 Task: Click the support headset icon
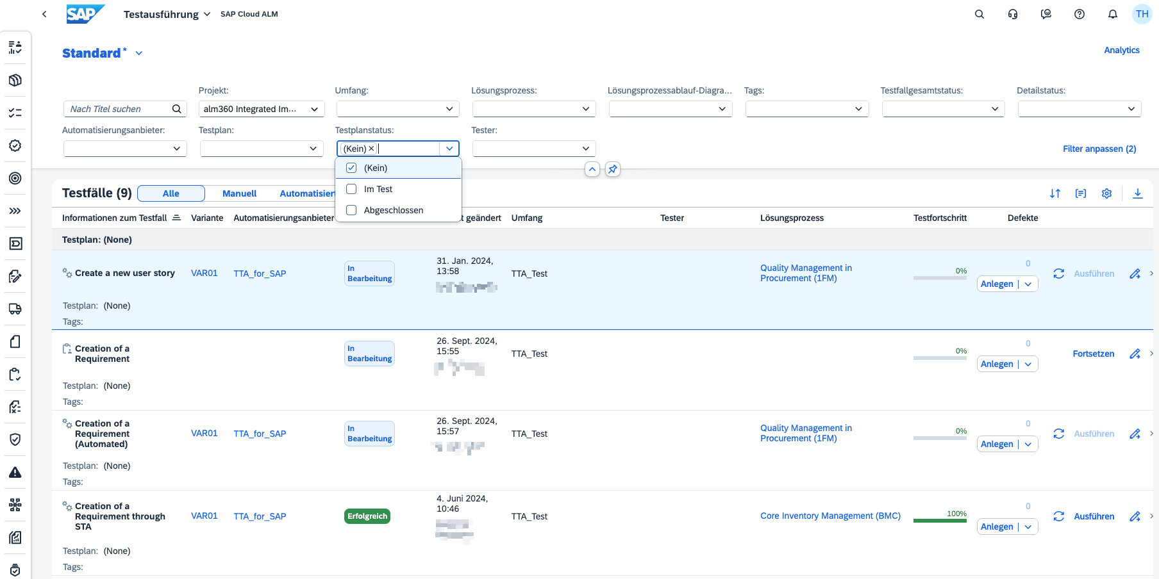[1012, 14]
